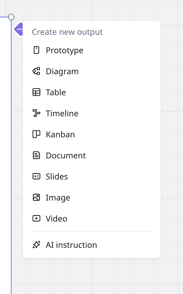
Task: Click the purple diamond node button
Action: tap(19, 29)
